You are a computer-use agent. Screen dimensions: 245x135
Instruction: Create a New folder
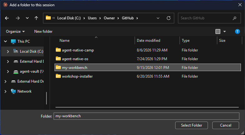pyautogui.click(x=43, y=31)
